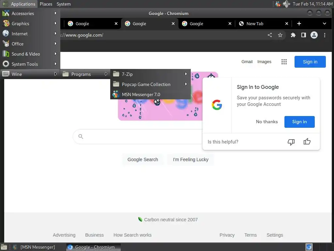The image size is (334, 251).
Task: Click the magnifier icon in the search box
Action: (x=81, y=136)
